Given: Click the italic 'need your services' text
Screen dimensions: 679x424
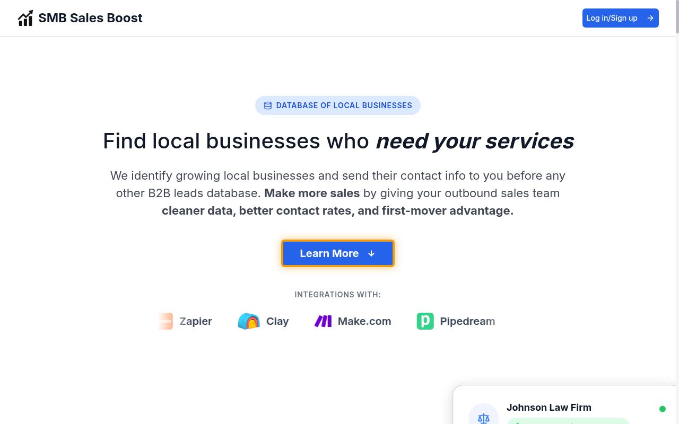Looking at the screenshot, I should point(475,141).
